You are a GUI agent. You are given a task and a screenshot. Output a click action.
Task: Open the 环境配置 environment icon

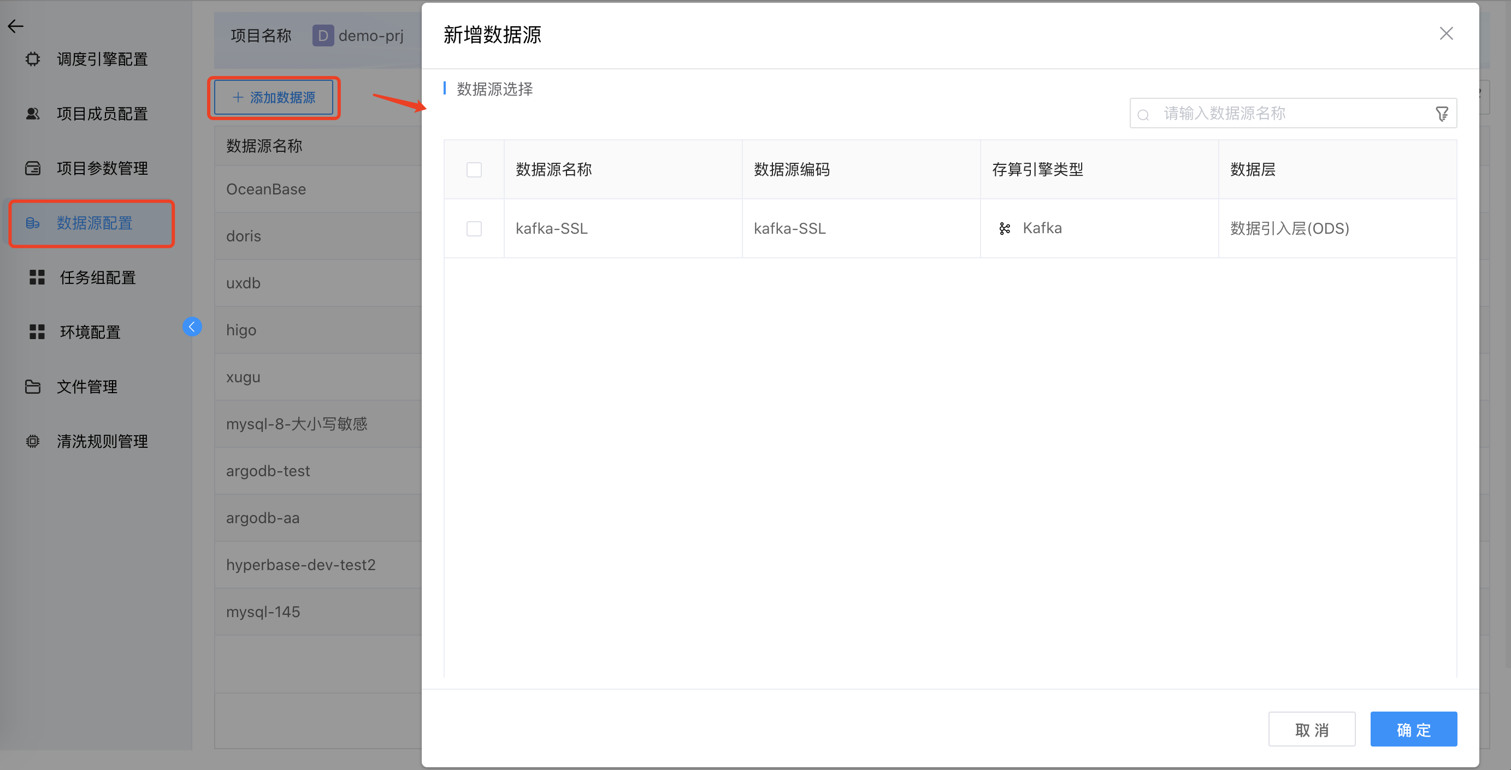[37, 332]
